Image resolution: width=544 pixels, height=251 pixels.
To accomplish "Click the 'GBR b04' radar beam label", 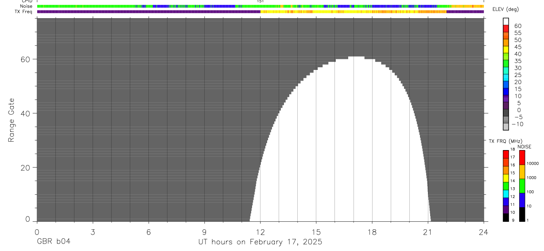I will coord(53,242).
